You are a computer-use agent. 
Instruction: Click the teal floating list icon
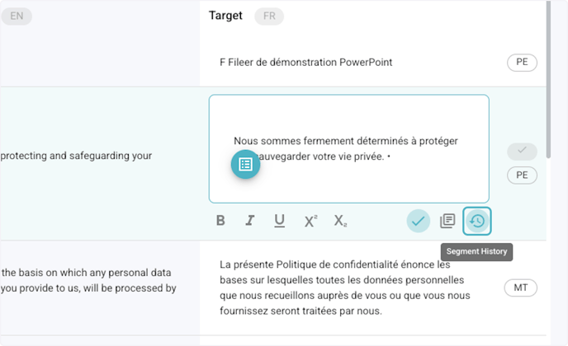click(x=245, y=164)
